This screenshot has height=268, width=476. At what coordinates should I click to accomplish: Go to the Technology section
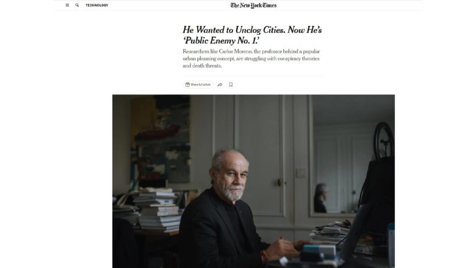[x=97, y=5]
